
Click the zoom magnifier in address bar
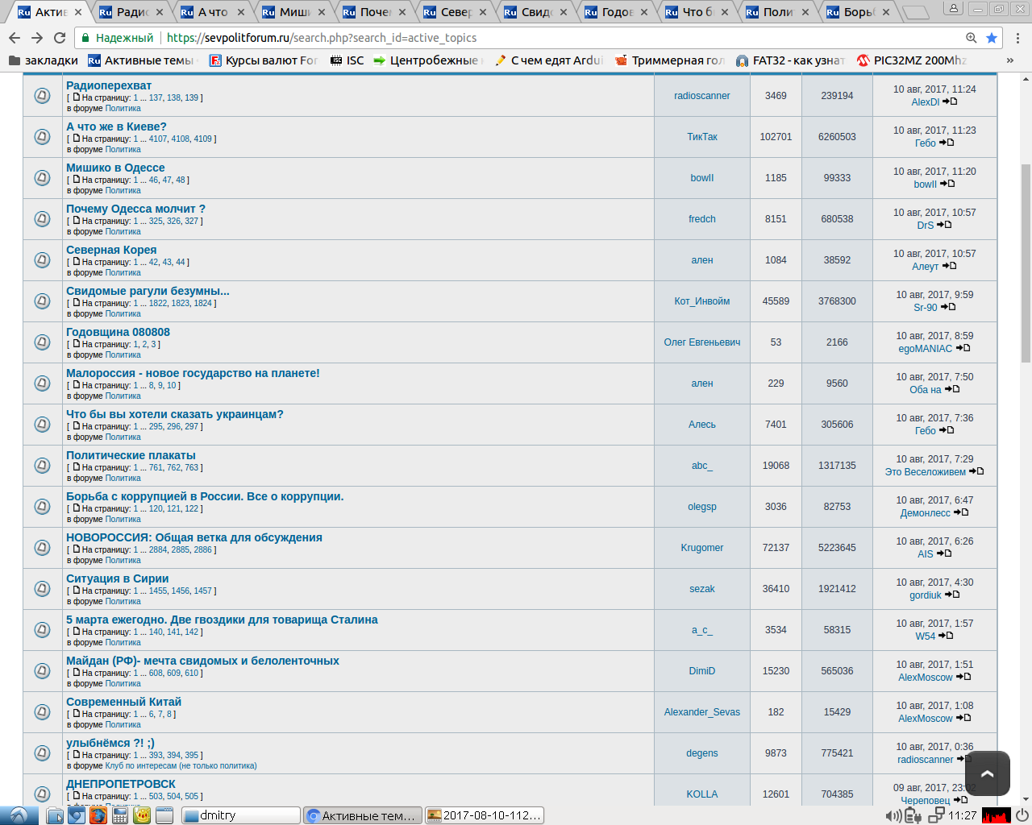(x=972, y=38)
